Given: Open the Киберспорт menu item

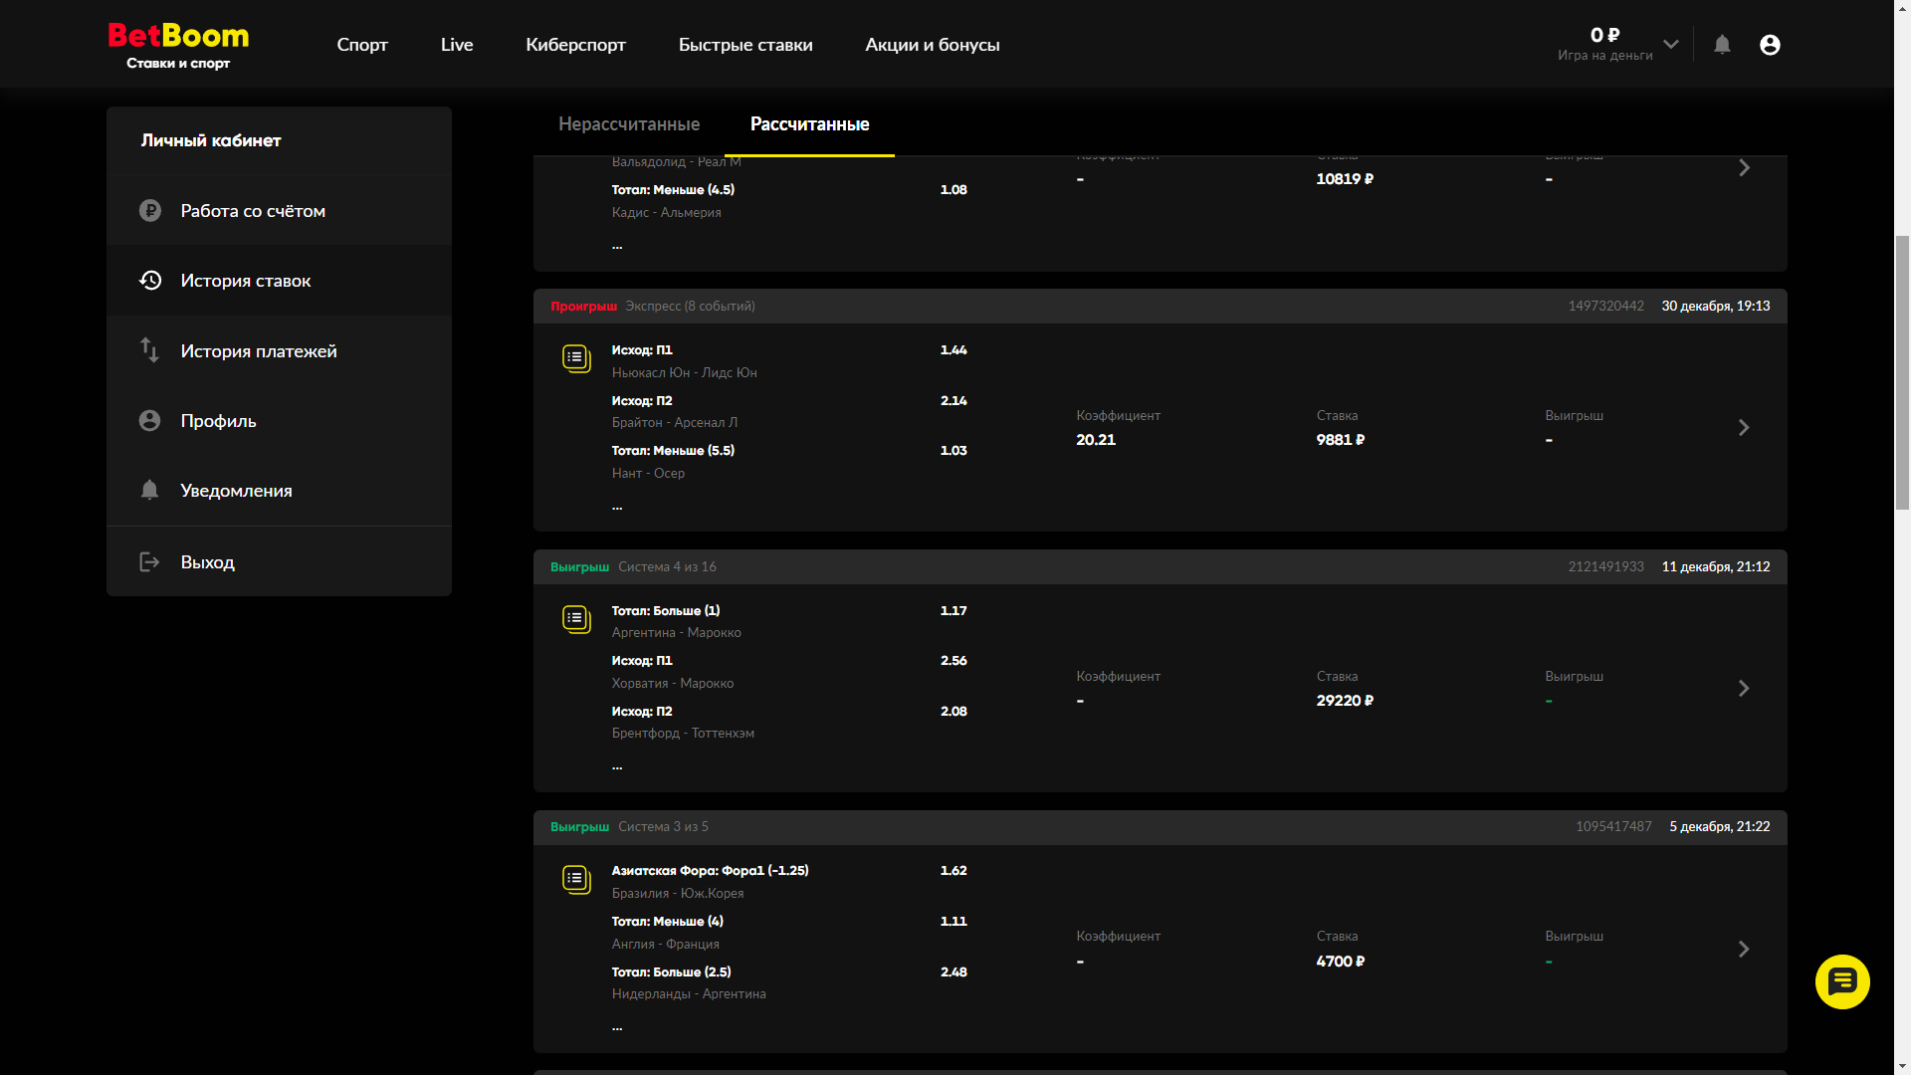Looking at the screenshot, I should (575, 45).
